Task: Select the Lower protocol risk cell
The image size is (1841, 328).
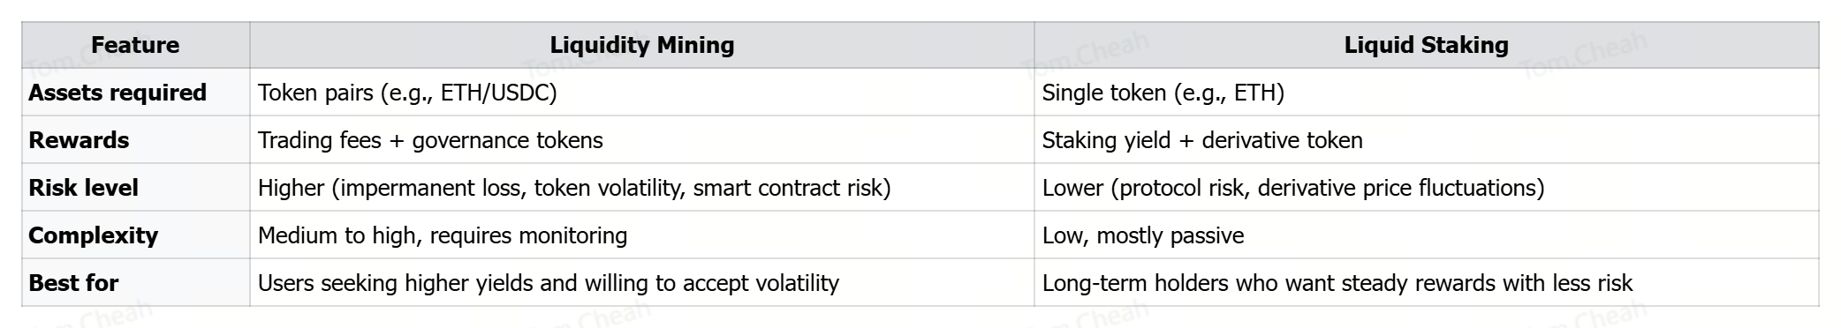Action: pos(1426,188)
